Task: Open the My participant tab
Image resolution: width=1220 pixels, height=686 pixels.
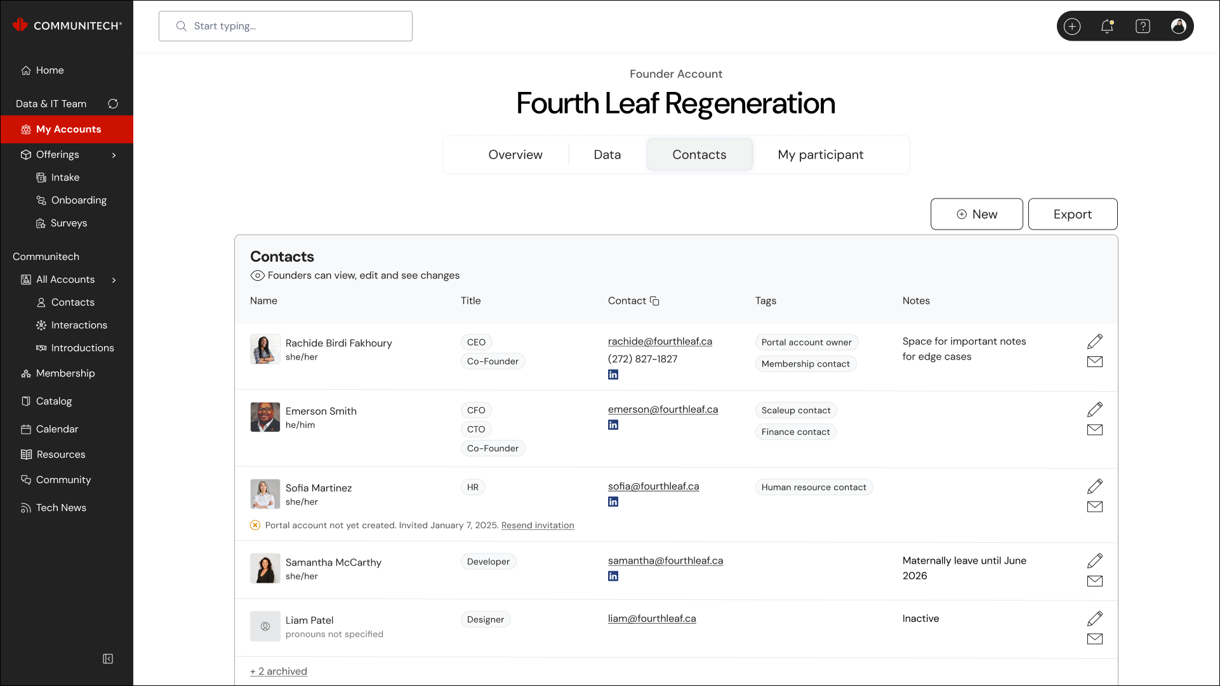Action: pos(820,155)
